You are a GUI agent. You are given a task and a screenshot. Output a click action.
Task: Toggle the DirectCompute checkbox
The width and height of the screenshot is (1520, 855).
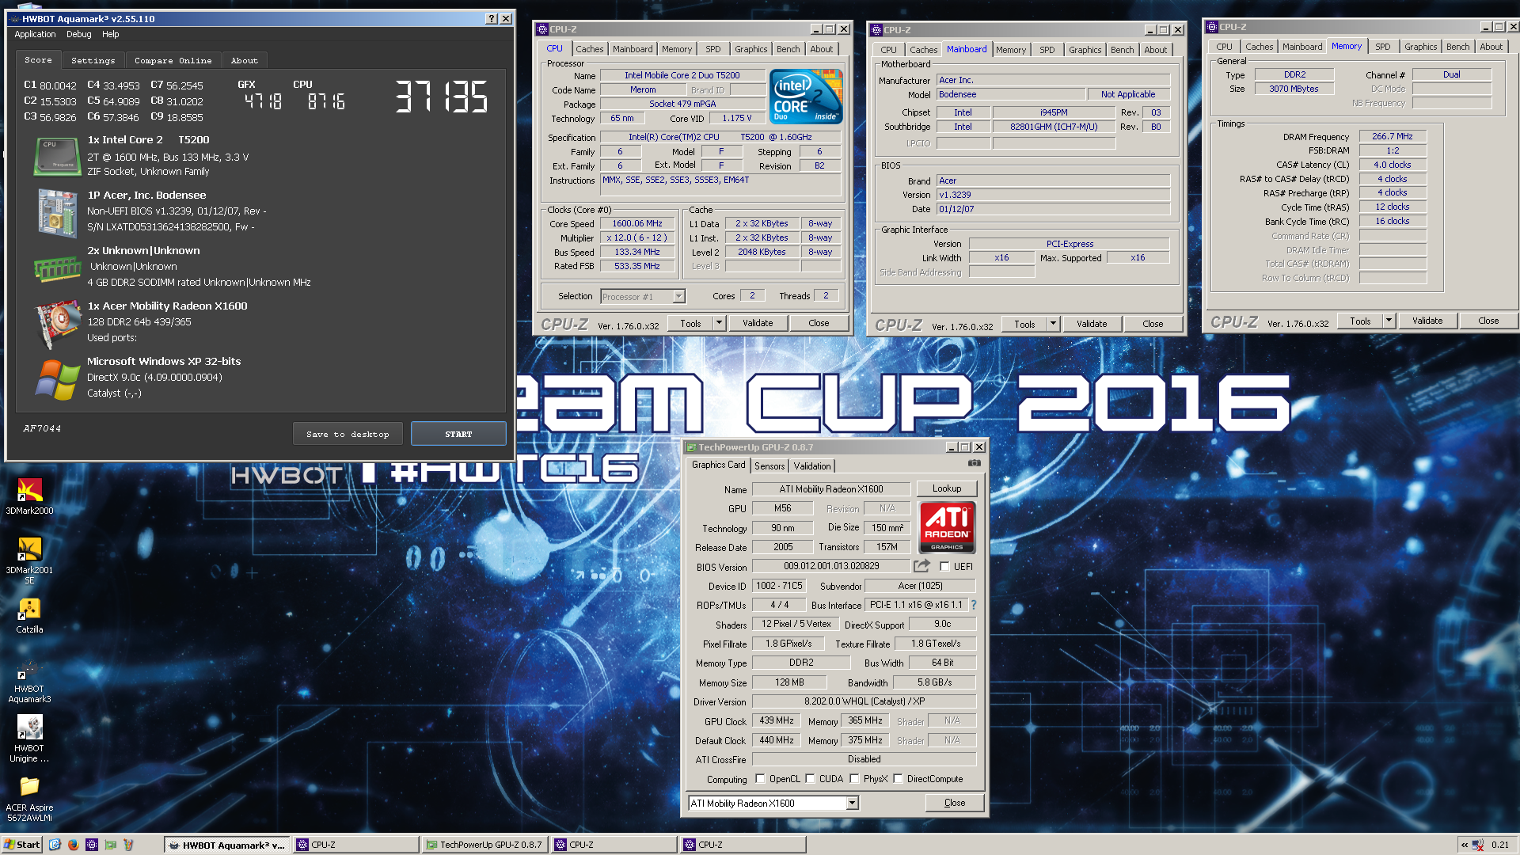pos(898,778)
